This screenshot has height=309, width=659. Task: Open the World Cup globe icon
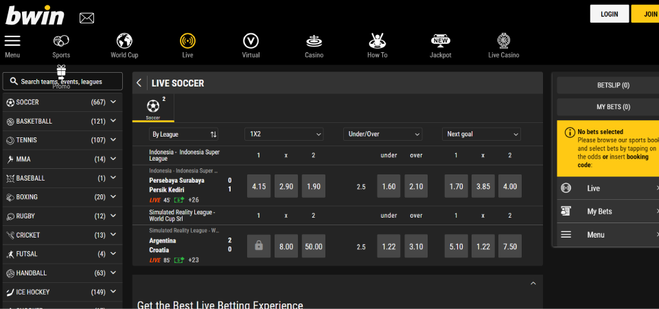pos(124,41)
